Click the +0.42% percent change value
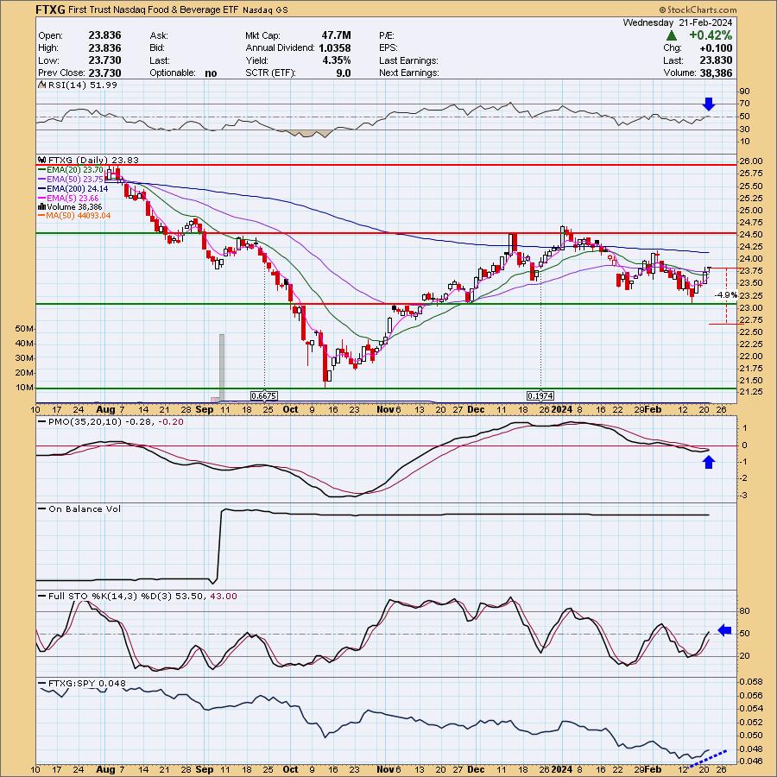The width and height of the screenshot is (777, 777). [711, 35]
